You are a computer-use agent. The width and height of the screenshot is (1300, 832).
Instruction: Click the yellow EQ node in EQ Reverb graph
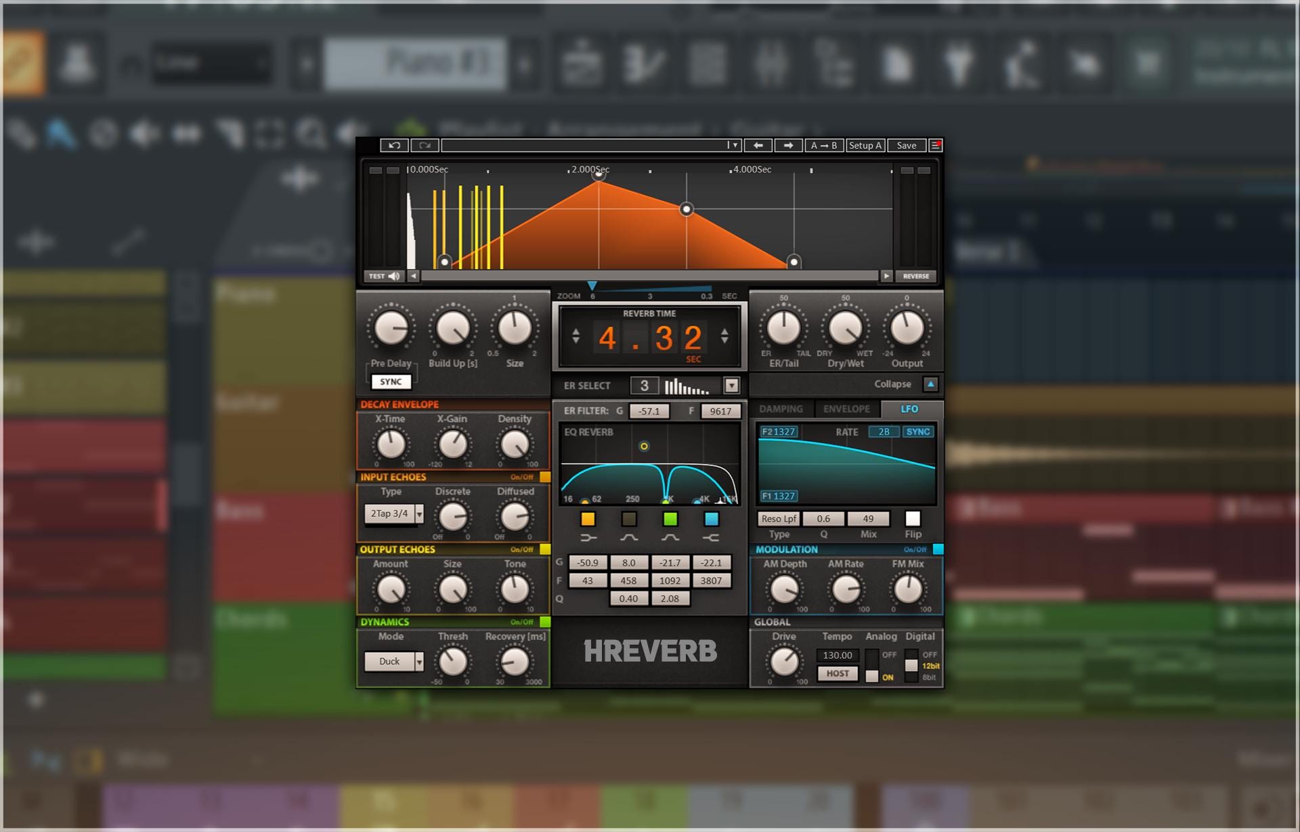tap(644, 446)
